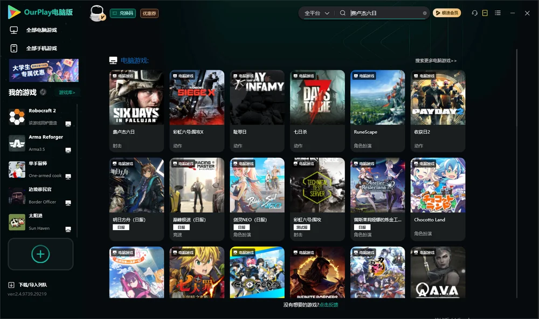Open the Infinite Borders game card
The width and height of the screenshot is (539, 319).
click(x=317, y=272)
